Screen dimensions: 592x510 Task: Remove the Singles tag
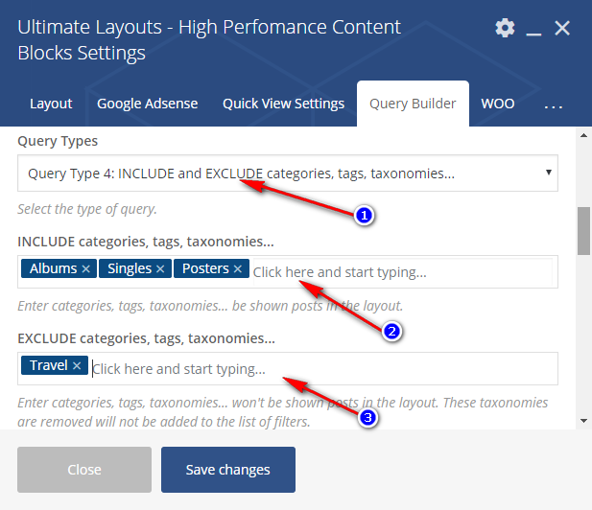(160, 269)
